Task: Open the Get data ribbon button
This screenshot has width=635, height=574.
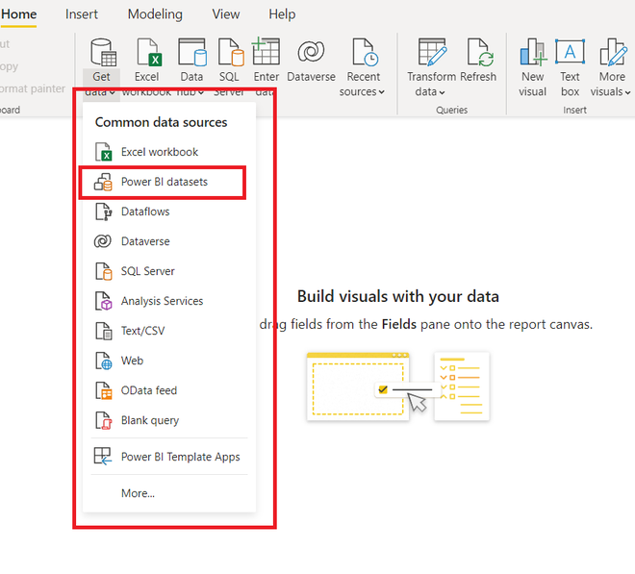Action: [101, 66]
